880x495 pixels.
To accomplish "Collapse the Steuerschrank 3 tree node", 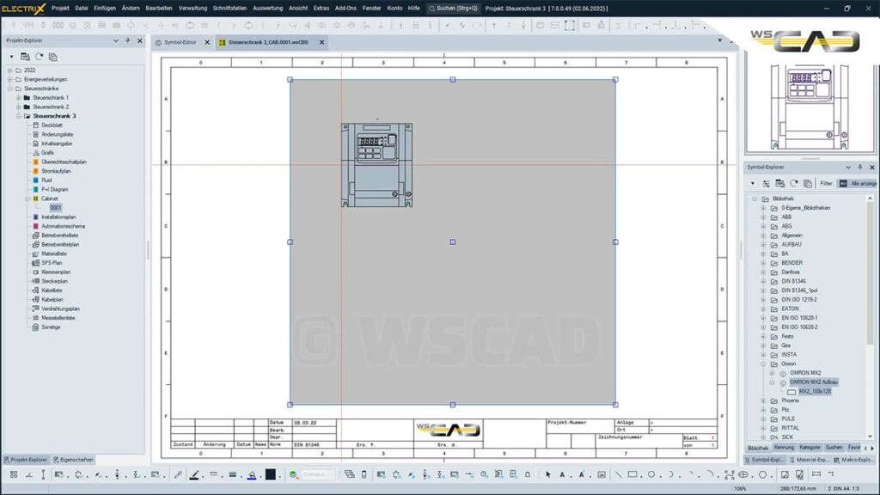I will click(x=18, y=116).
